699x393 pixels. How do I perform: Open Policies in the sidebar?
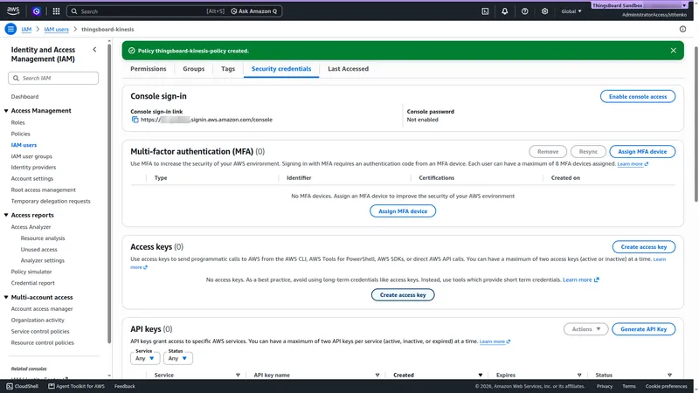pyautogui.click(x=20, y=134)
